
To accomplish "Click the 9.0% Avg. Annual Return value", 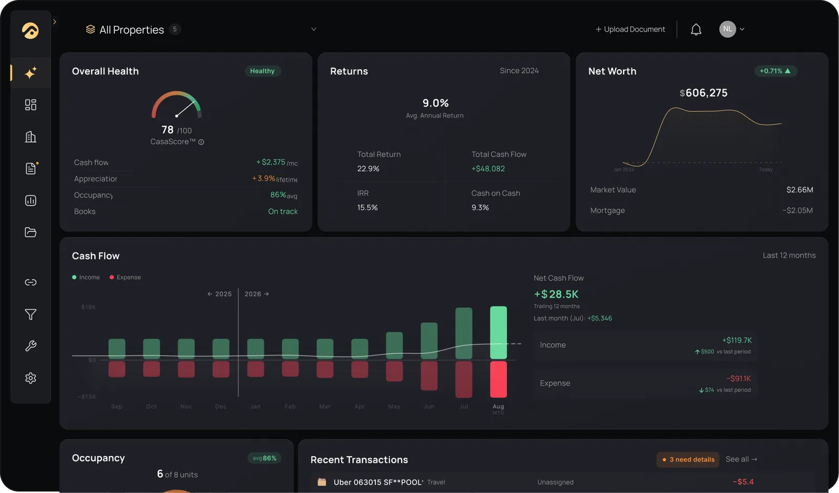I will pyautogui.click(x=435, y=103).
